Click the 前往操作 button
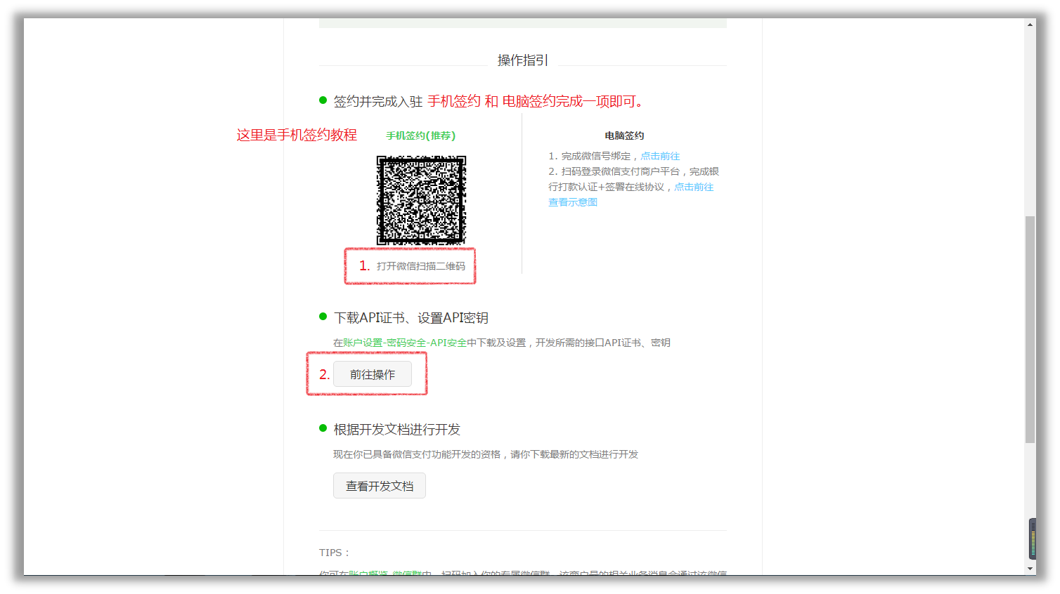 point(373,374)
